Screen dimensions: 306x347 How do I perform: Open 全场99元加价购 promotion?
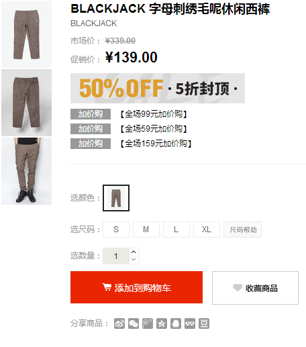pos(154,114)
